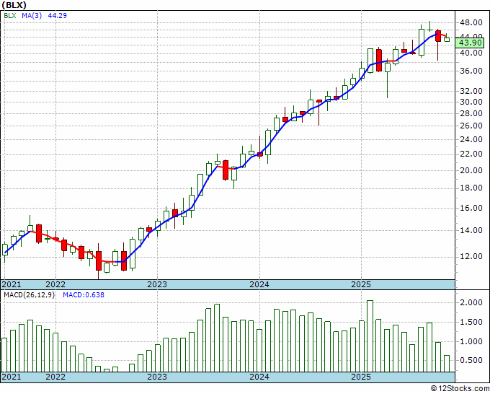Click the 20.00 price axis label
This screenshot has width=490, height=394.
471,170
